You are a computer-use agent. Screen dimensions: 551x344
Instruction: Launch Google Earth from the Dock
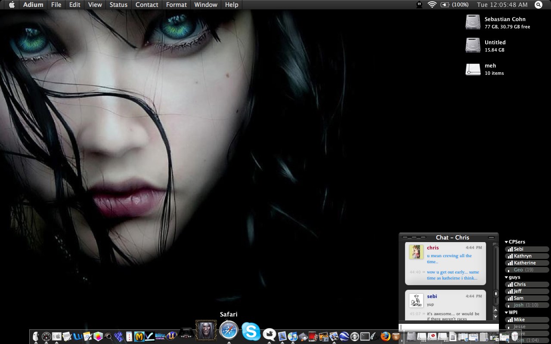pyautogui.click(x=344, y=337)
